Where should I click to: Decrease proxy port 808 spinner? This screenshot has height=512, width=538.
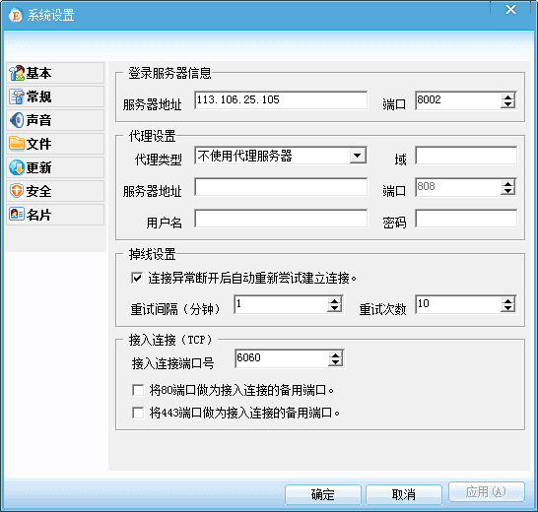coord(507,191)
